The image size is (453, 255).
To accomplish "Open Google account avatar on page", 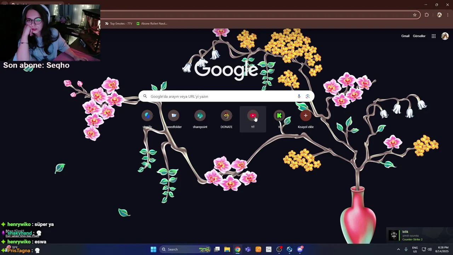I will tap(445, 36).
